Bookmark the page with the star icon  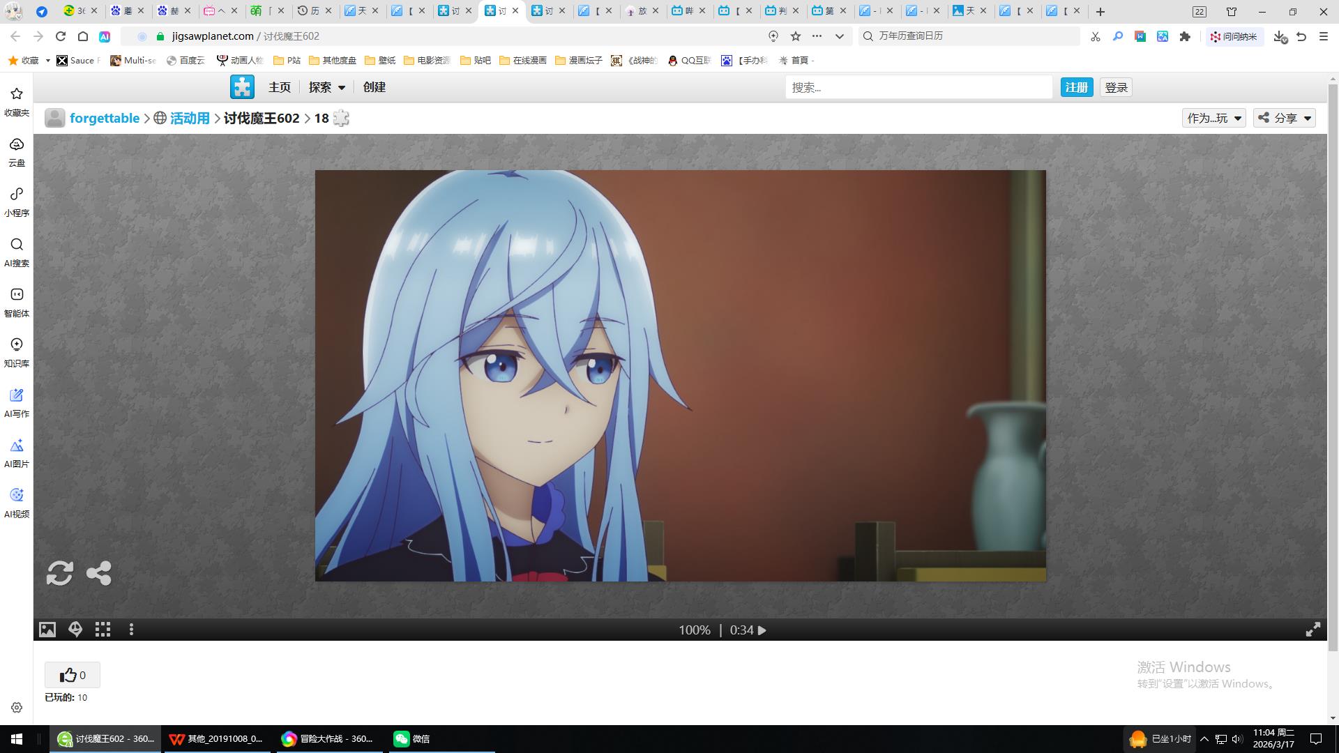coord(796,36)
